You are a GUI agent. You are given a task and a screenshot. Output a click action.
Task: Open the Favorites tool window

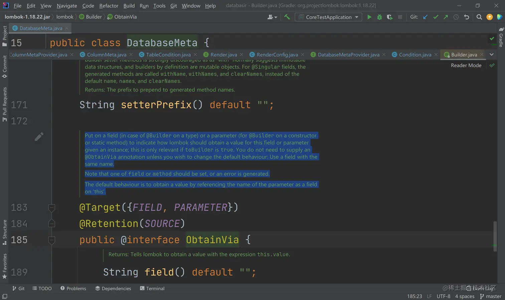click(x=5, y=266)
